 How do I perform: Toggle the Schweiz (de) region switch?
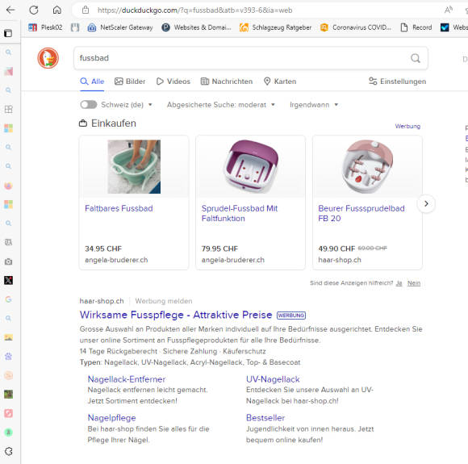89,105
